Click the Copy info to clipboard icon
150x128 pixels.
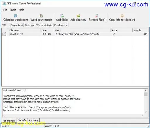tap(122, 16)
